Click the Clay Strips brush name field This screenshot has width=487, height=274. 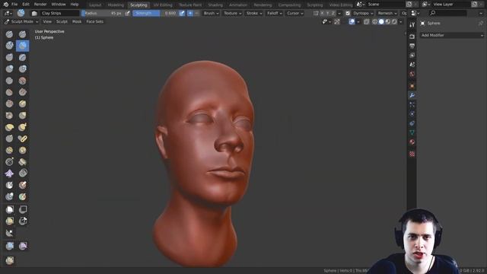59,13
